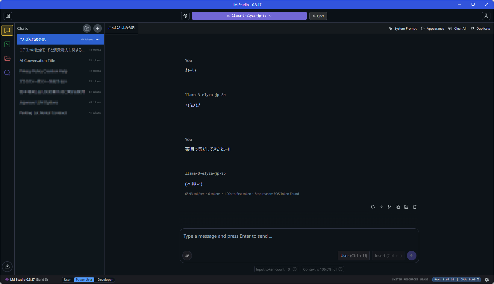494x284 pixels.
Task: Delete the last message with trash icon
Action: (x=415, y=207)
